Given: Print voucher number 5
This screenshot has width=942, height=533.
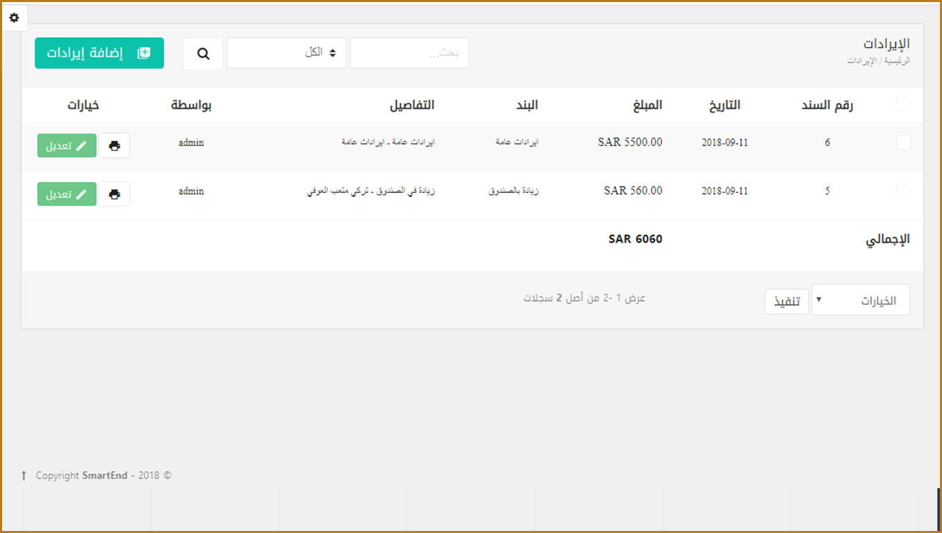Looking at the screenshot, I should (x=115, y=194).
